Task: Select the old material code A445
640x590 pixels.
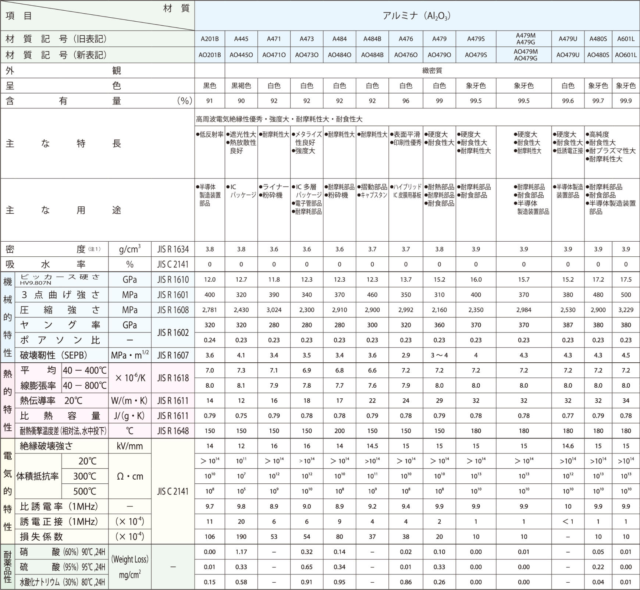Action: tap(241, 39)
